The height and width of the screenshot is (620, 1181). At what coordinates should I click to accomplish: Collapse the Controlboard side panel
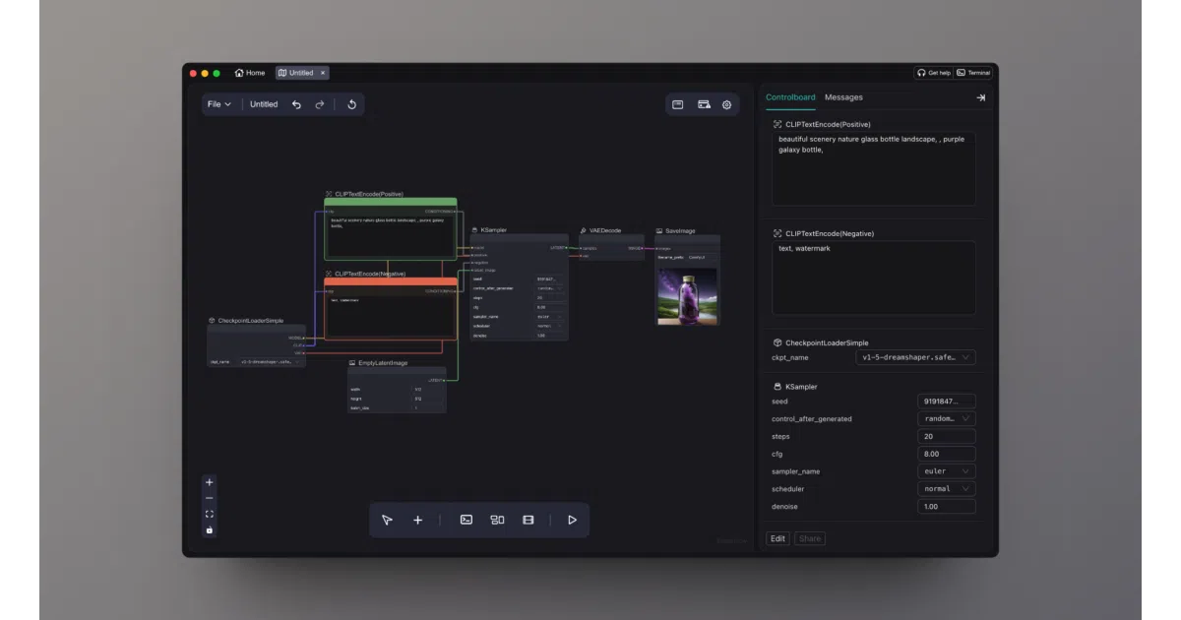click(980, 97)
